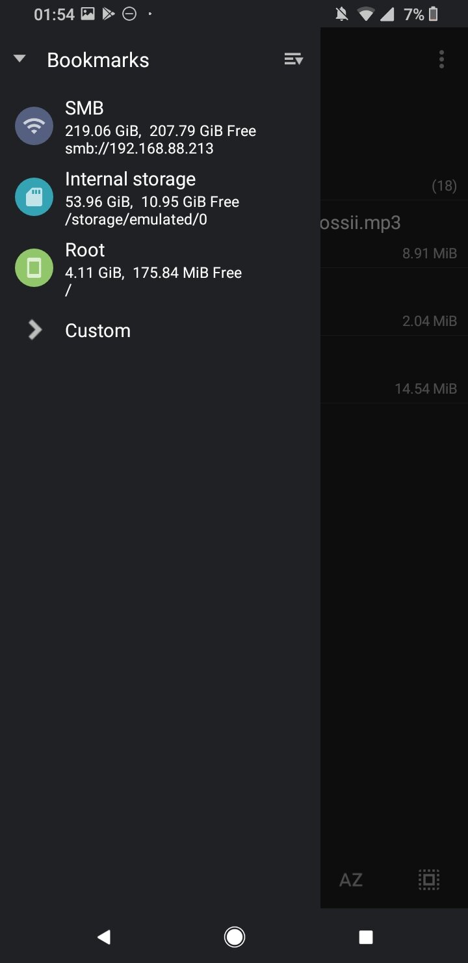Screen dimensions: 468x963
Task: Tap the Internal storage SD card icon
Action: [x=34, y=197]
